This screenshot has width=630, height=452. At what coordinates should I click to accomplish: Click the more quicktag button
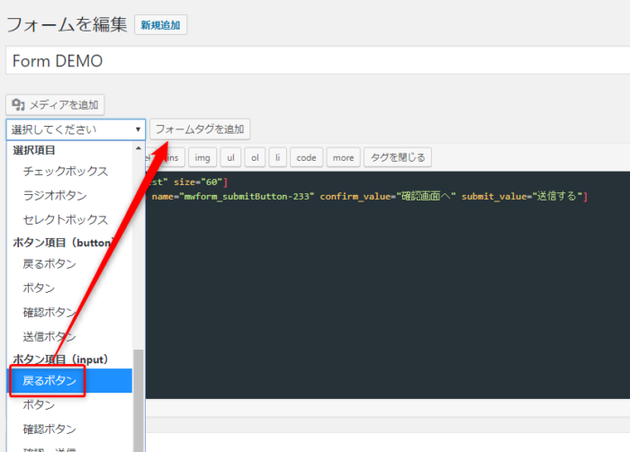click(343, 157)
